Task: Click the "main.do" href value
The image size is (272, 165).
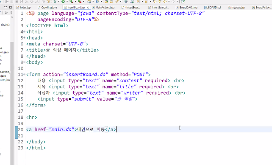Action: tap(61, 129)
